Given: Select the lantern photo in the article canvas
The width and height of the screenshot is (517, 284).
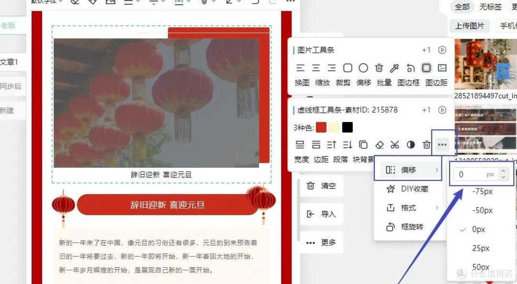Looking at the screenshot, I should click(x=156, y=103).
